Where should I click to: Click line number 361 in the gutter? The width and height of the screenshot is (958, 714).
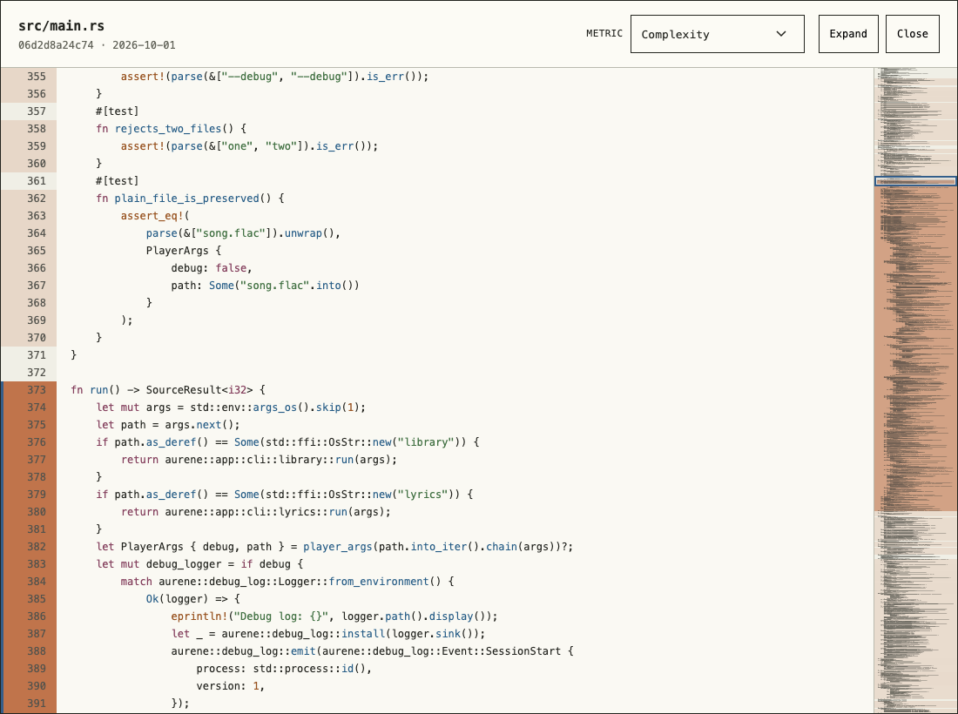pyautogui.click(x=36, y=181)
